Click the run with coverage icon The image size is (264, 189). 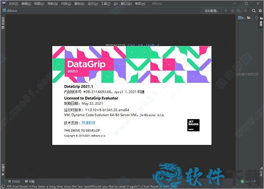tap(239, 11)
